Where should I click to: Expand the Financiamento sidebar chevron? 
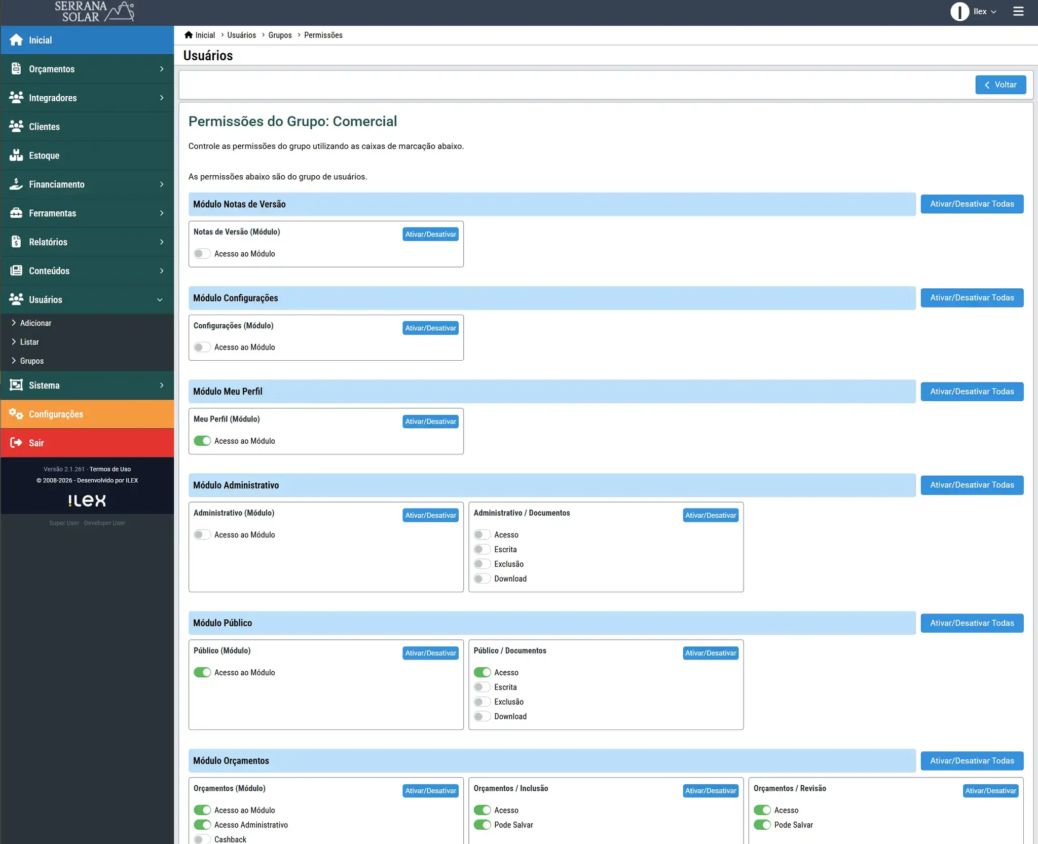tap(162, 184)
